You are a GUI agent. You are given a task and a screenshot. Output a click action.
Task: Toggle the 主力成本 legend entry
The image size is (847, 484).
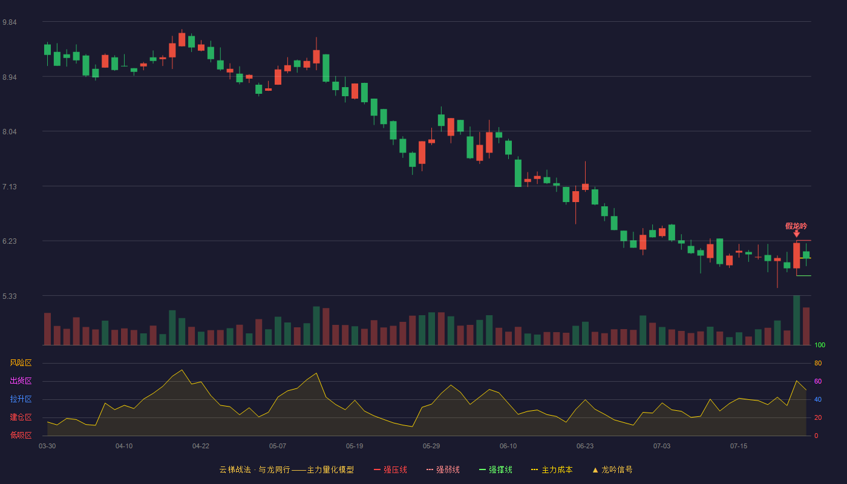[552, 469]
